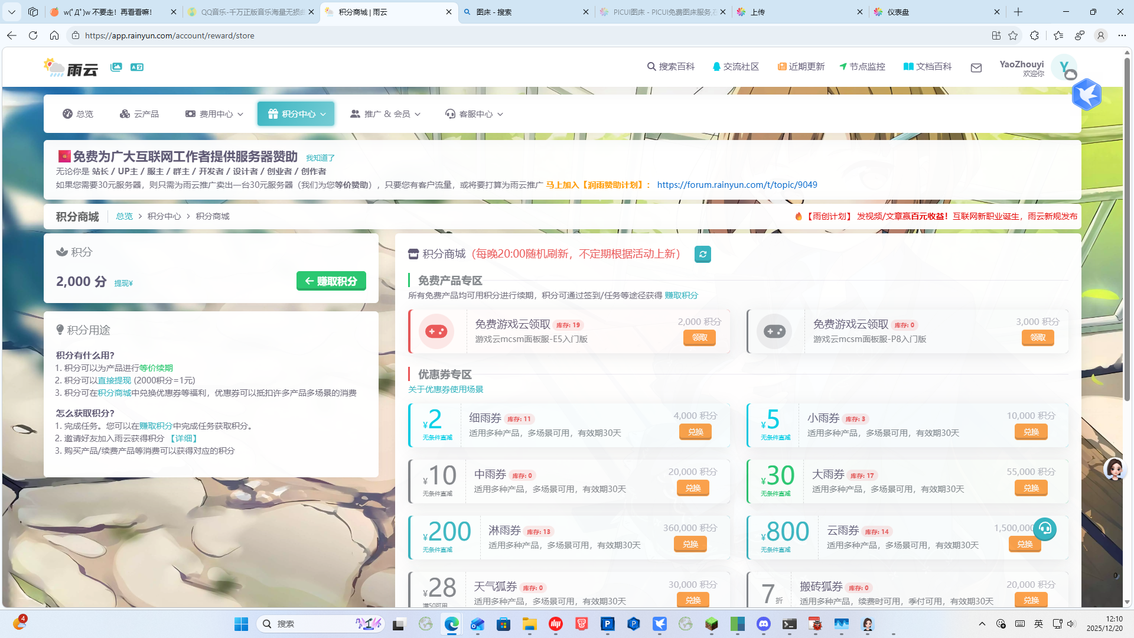Click the volume icon in the system tray
This screenshot has width=1134, height=638.
(1071, 623)
